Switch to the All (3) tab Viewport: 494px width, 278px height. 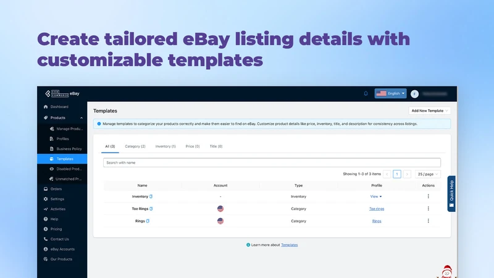click(x=110, y=146)
